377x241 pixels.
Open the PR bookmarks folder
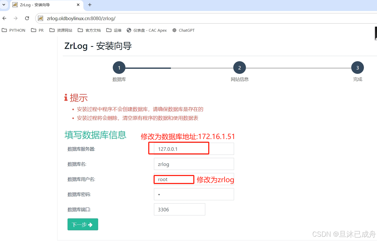[x=37, y=30]
